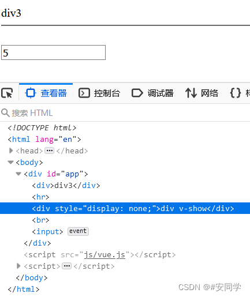The height and width of the screenshot is (297, 250).
Task: Switch to the 控制台 console tab
Action: tap(99, 93)
